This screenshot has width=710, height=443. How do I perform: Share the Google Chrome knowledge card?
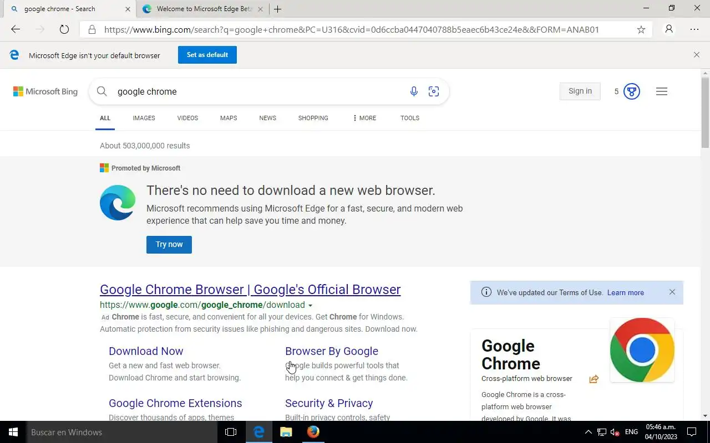tap(594, 379)
